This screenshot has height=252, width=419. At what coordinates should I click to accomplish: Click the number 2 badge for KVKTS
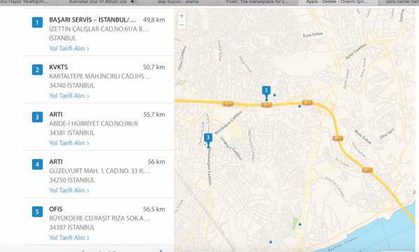pyautogui.click(x=38, y=70)
